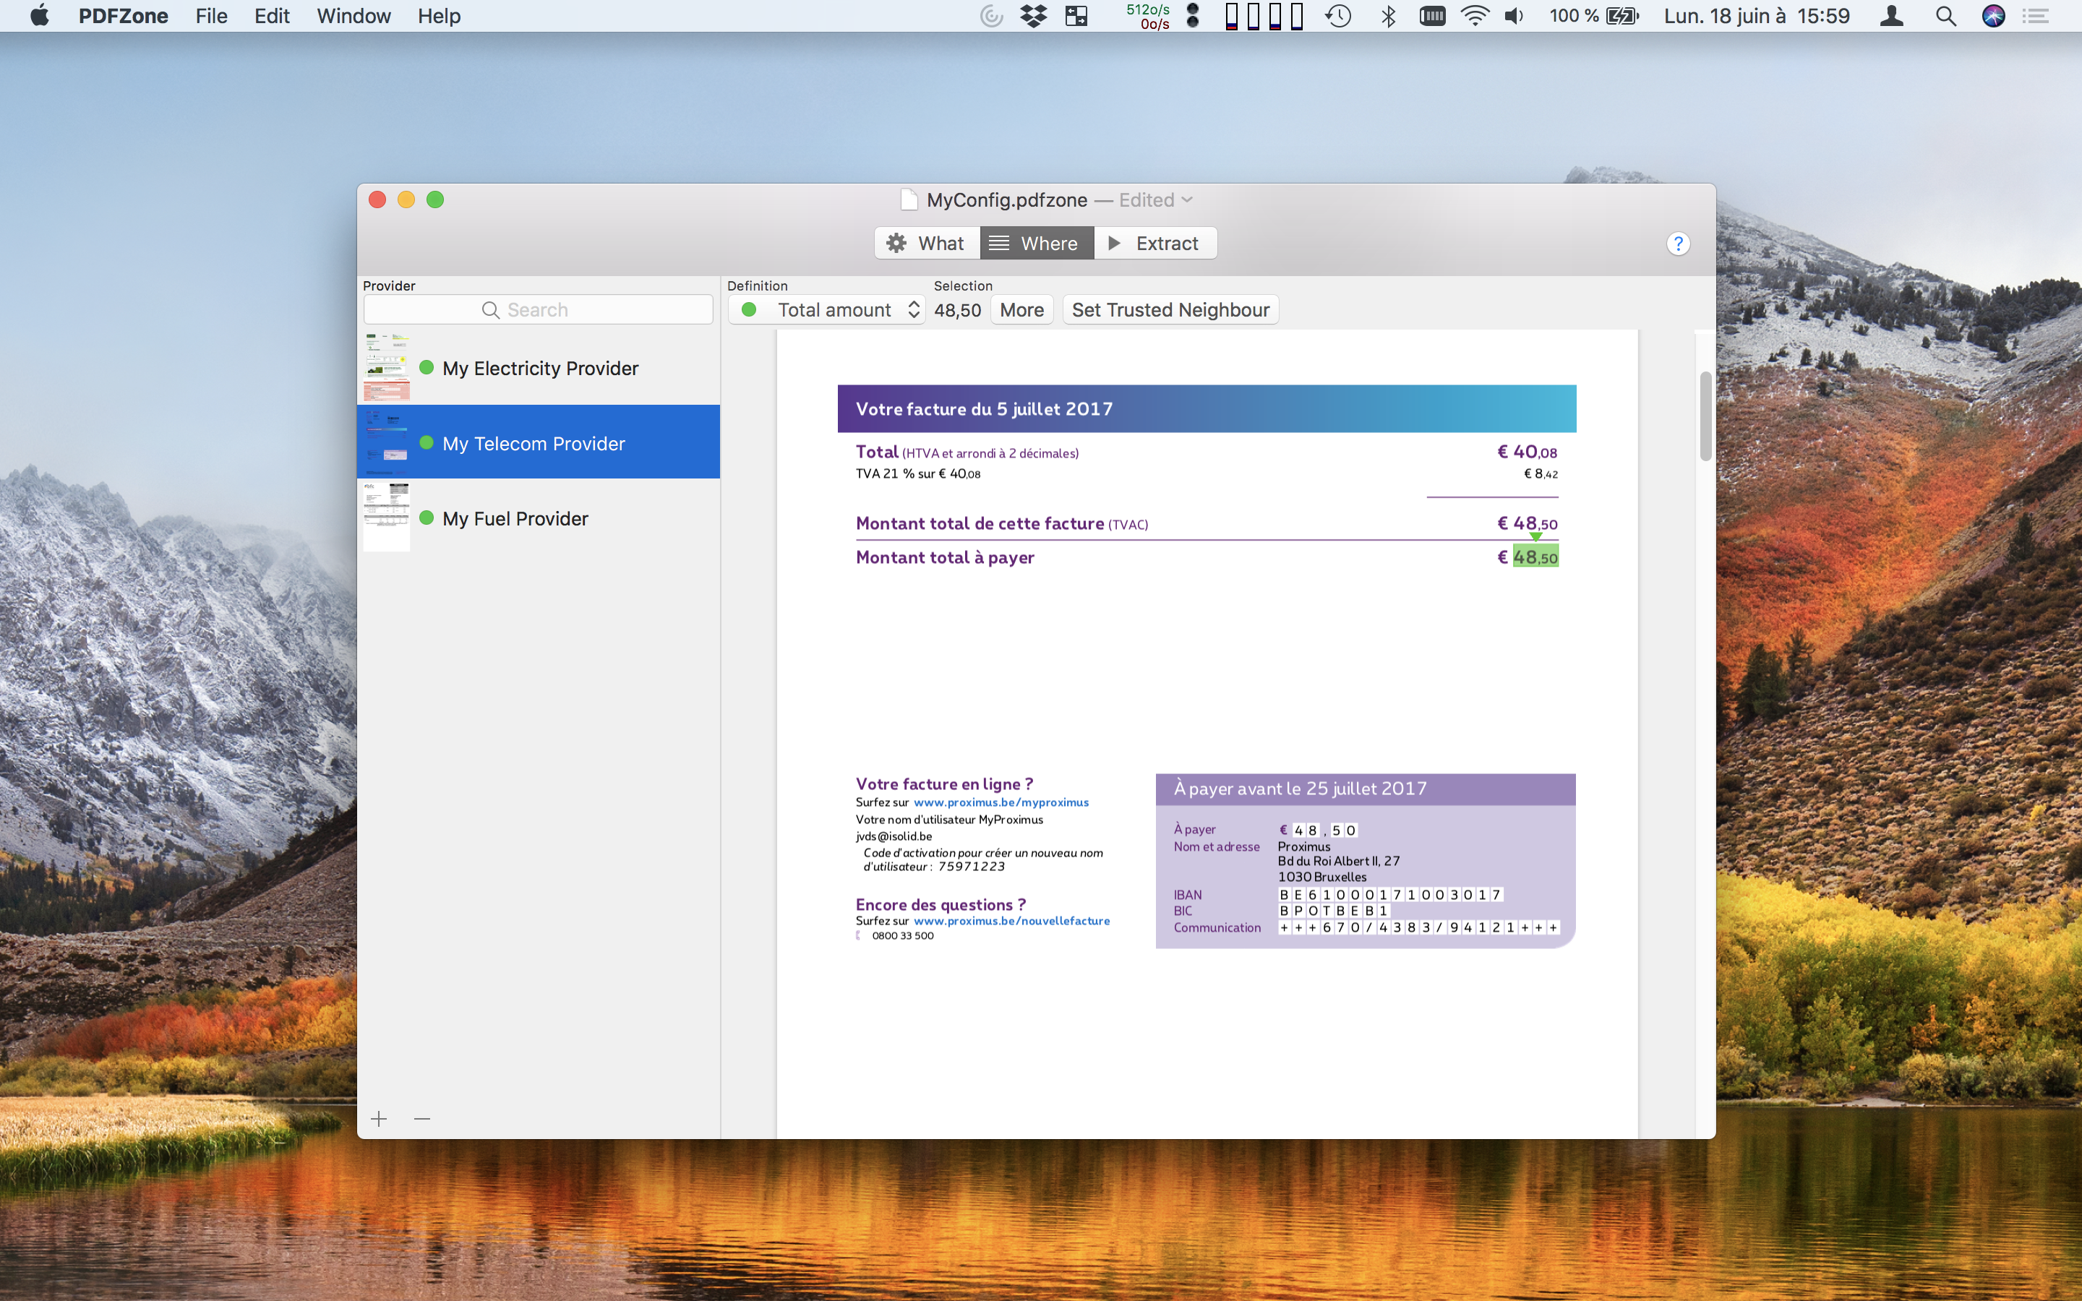
Task: Click the proximus.be/myproximus link in invoice
Action: 1001,802
